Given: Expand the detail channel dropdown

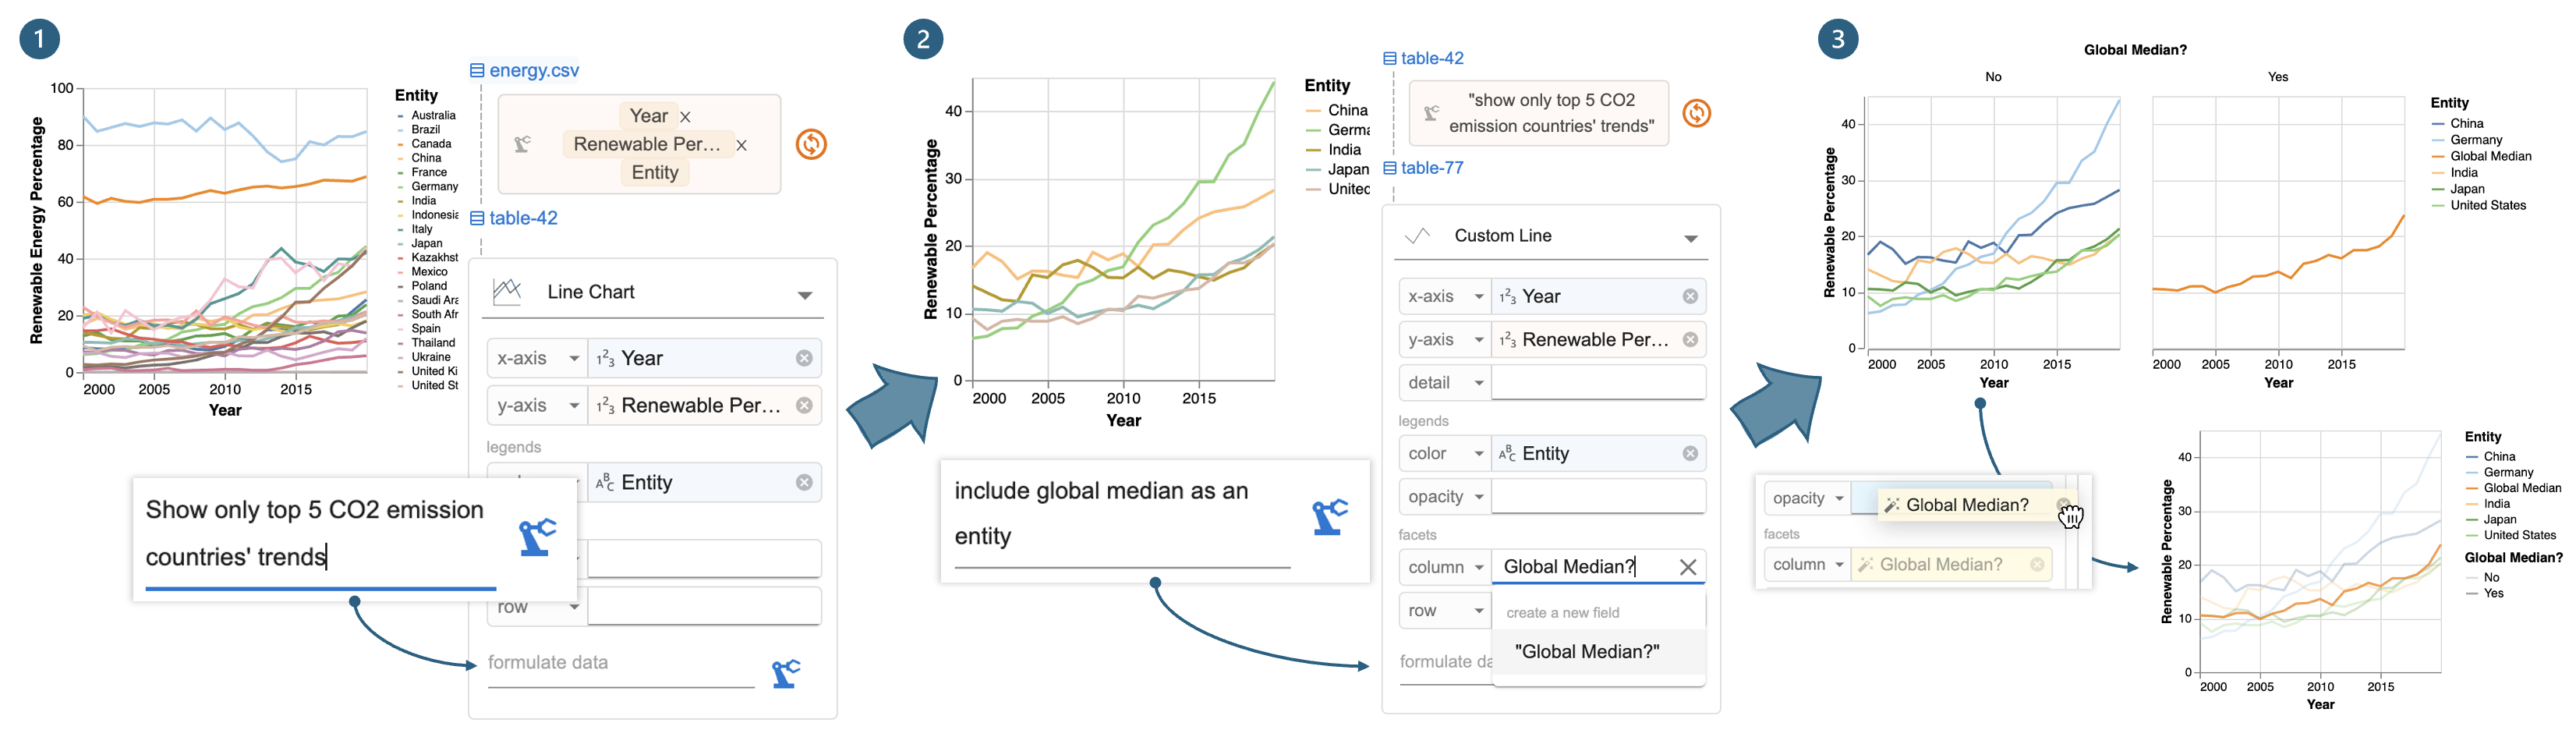Looking at the screenshot, I should [1478, 383].
